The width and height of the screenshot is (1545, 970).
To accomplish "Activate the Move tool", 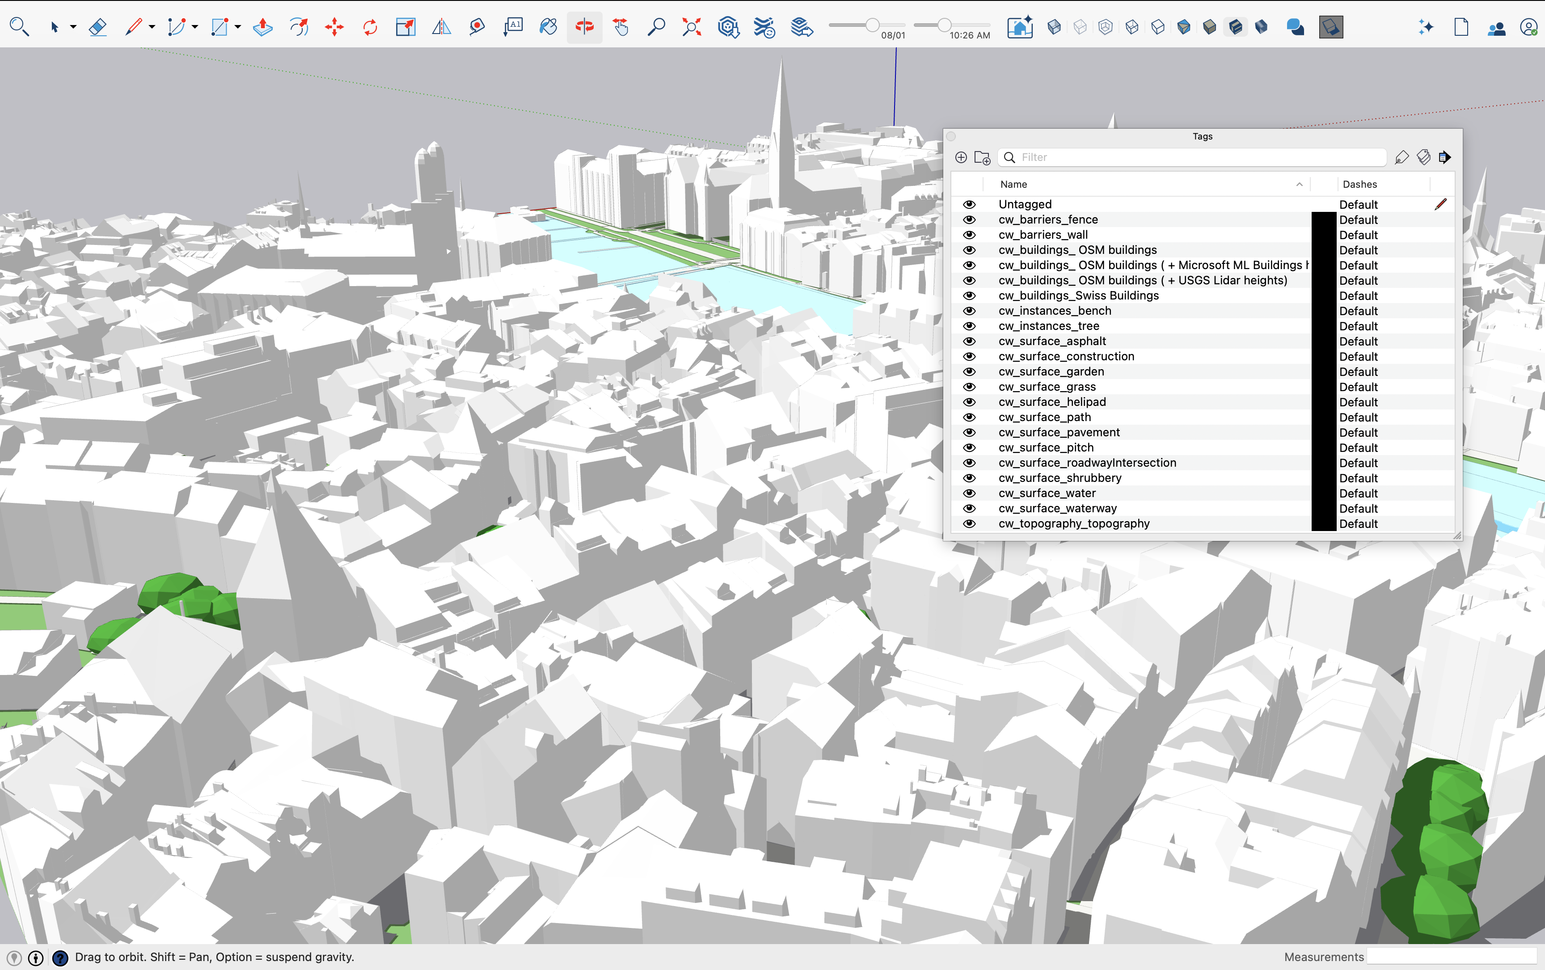I will (x=334, y=27).
